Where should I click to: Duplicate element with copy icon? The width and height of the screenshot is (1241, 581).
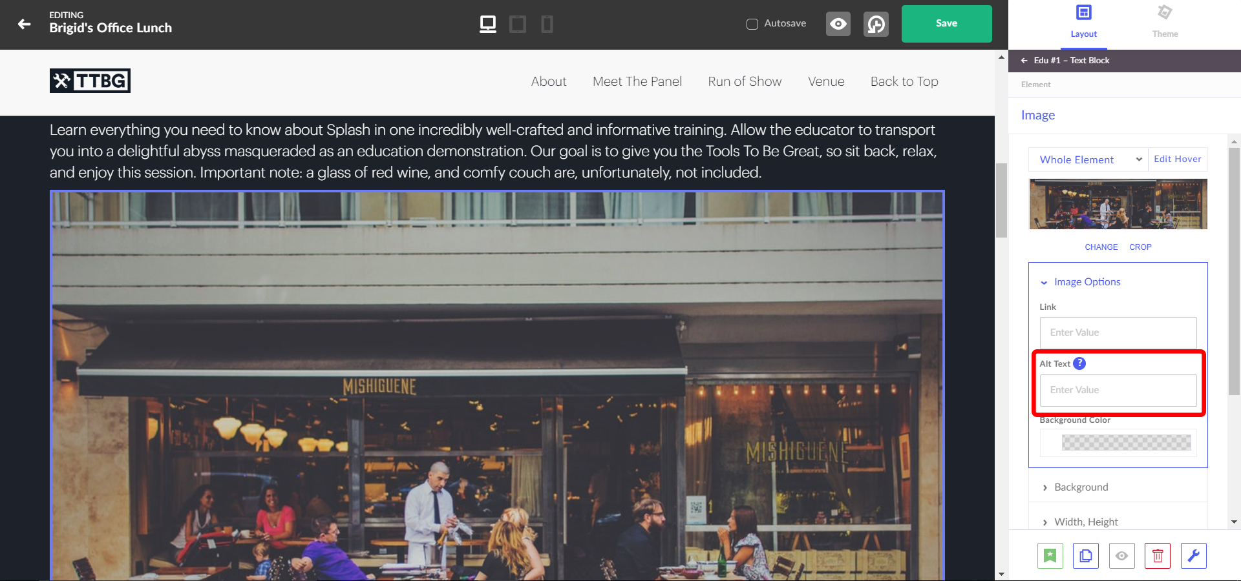(1086, 556)
